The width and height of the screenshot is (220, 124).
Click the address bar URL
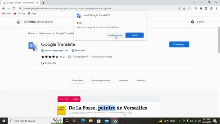[67, 8]
